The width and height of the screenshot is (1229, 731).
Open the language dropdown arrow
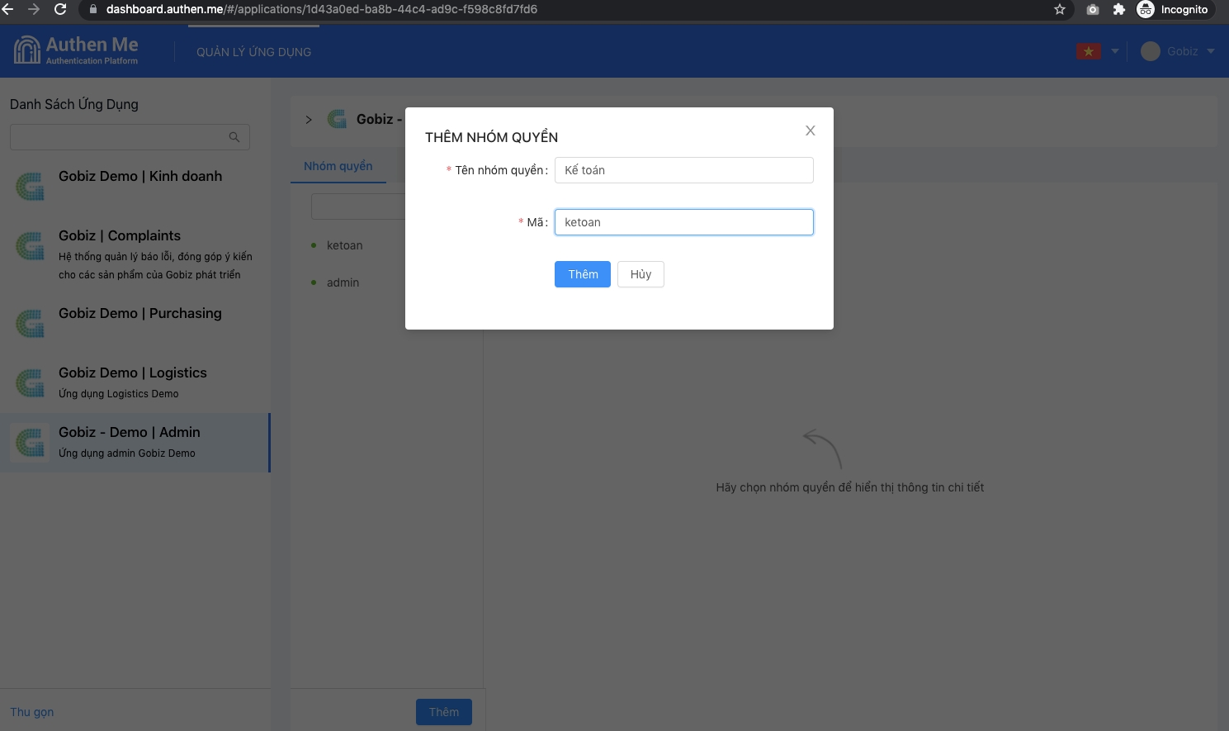pos(1115,51)
